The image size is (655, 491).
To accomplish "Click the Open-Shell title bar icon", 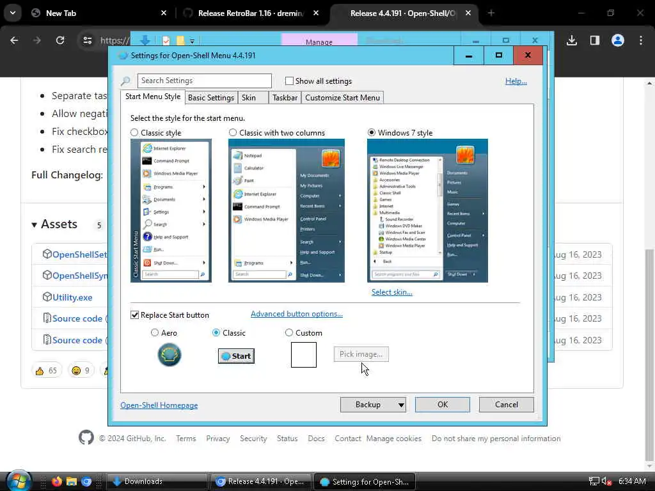I will [123, 56].
